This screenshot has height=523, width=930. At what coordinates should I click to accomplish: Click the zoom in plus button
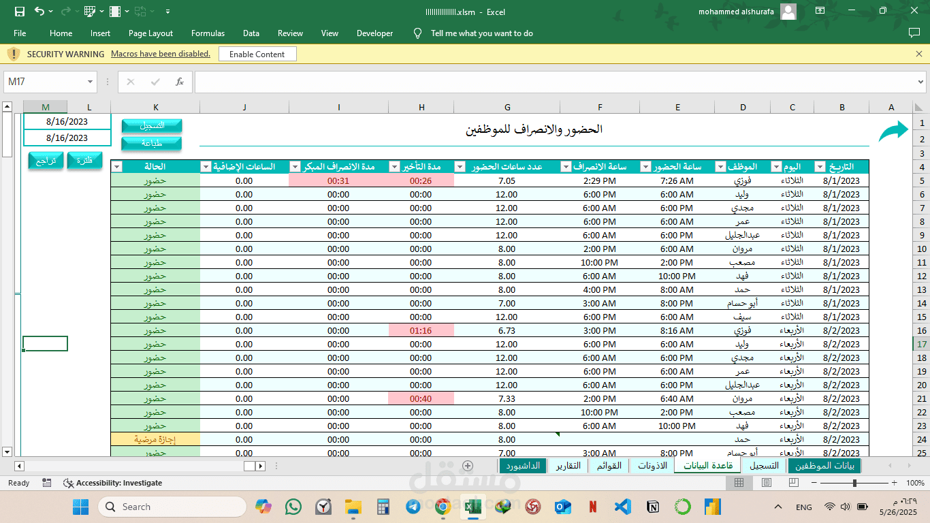coord(895,483)
